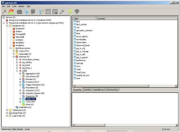Select the road_type table row

81,72
